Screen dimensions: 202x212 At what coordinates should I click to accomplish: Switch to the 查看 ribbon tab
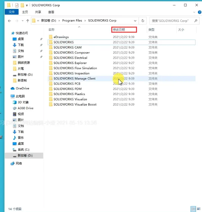click(x=51, y=12)
